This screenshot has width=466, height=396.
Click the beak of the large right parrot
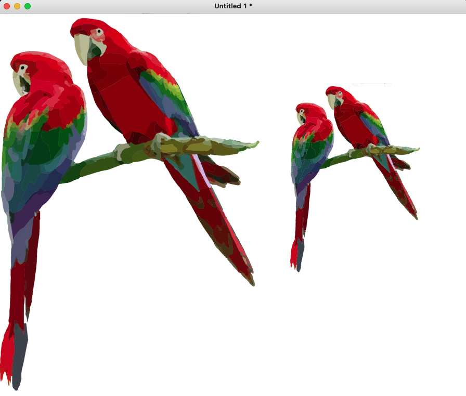point(81,49)
